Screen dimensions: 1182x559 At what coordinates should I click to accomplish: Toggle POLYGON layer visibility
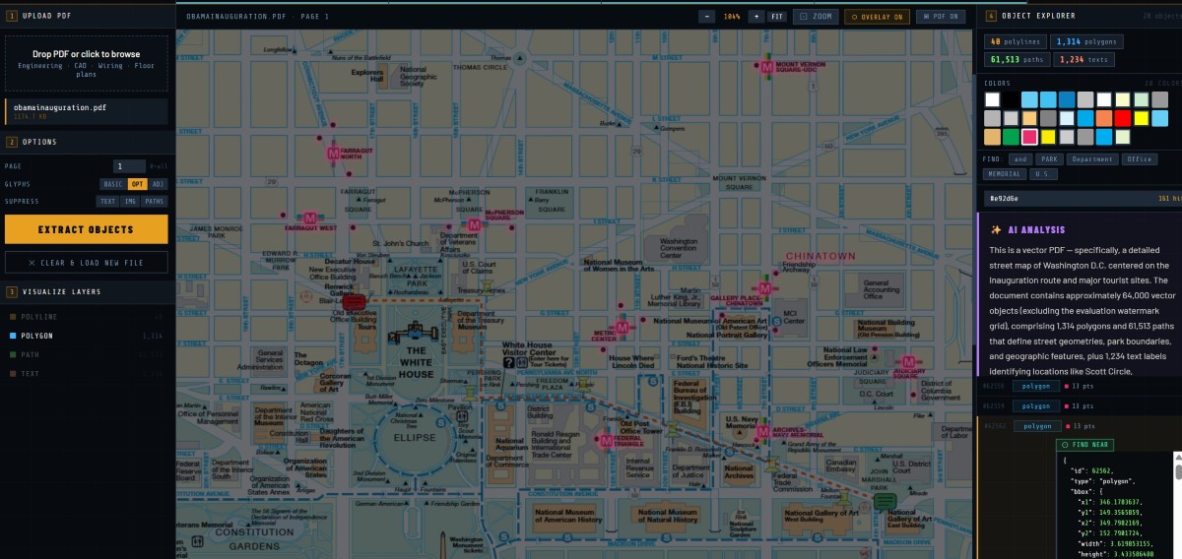coord(86,336)
